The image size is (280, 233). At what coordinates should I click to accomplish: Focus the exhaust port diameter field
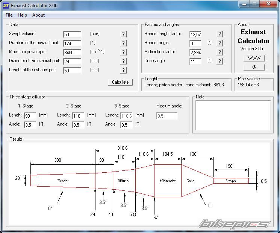[72, 61]
